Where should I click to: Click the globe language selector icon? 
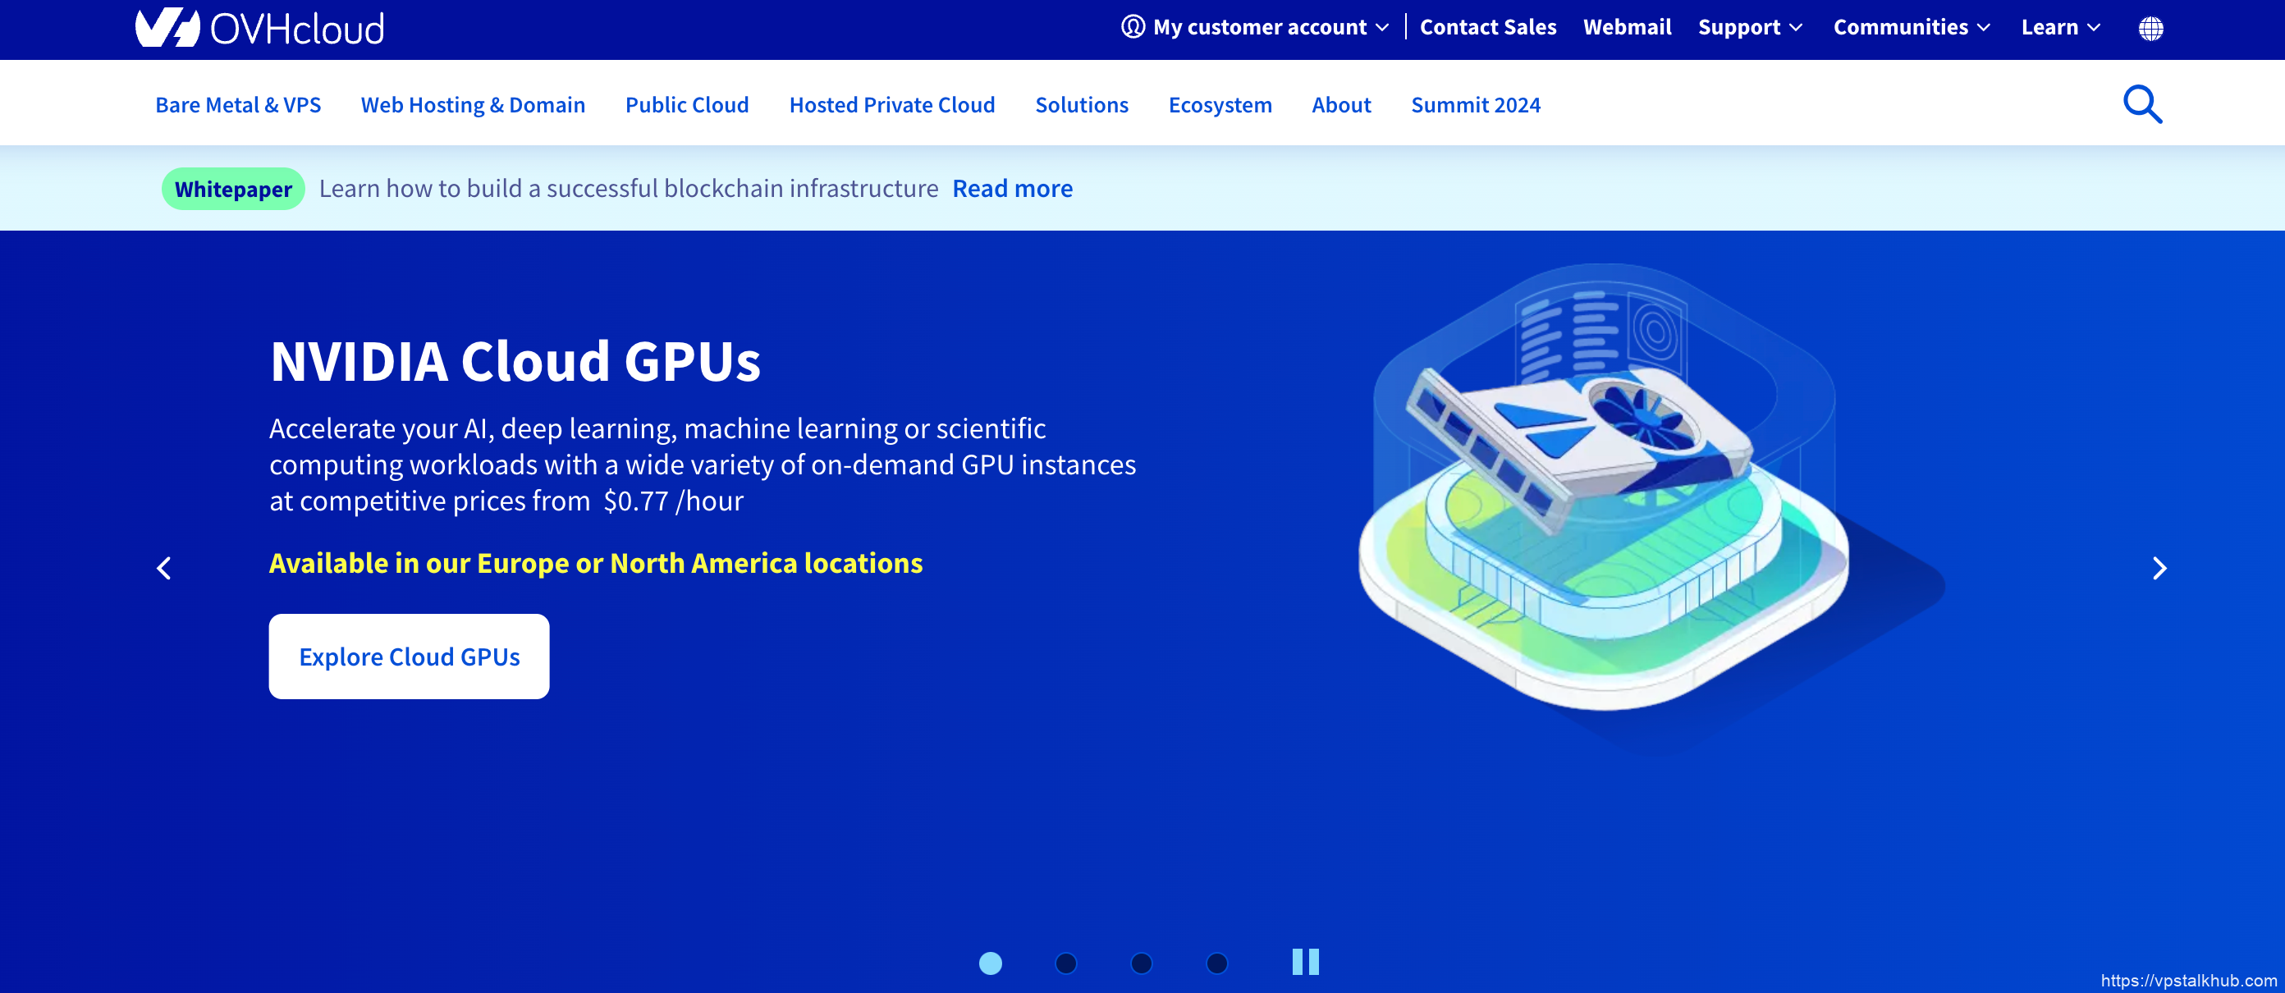click(2150, 29)
